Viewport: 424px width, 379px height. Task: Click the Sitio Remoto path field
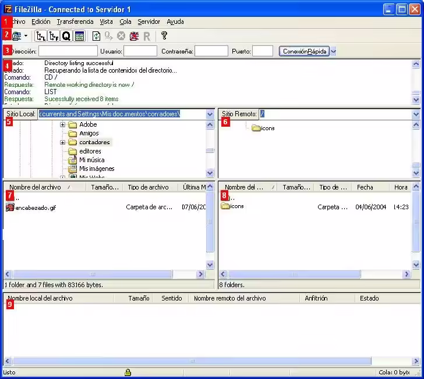coord(335,114)
